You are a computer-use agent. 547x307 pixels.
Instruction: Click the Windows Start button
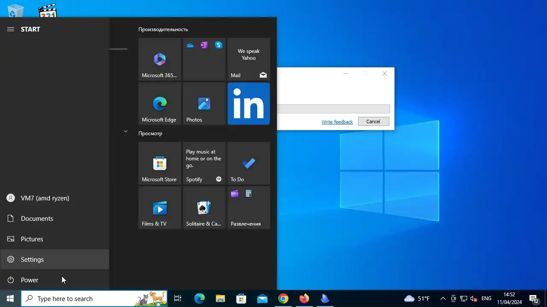point(10,298)
